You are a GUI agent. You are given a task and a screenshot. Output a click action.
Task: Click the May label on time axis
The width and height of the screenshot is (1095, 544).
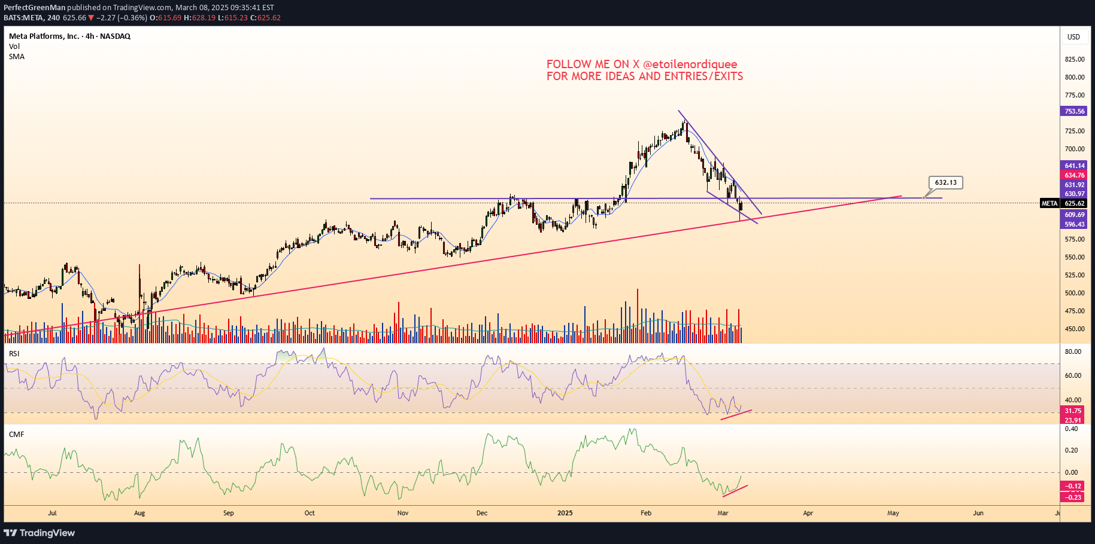point(893,513)
